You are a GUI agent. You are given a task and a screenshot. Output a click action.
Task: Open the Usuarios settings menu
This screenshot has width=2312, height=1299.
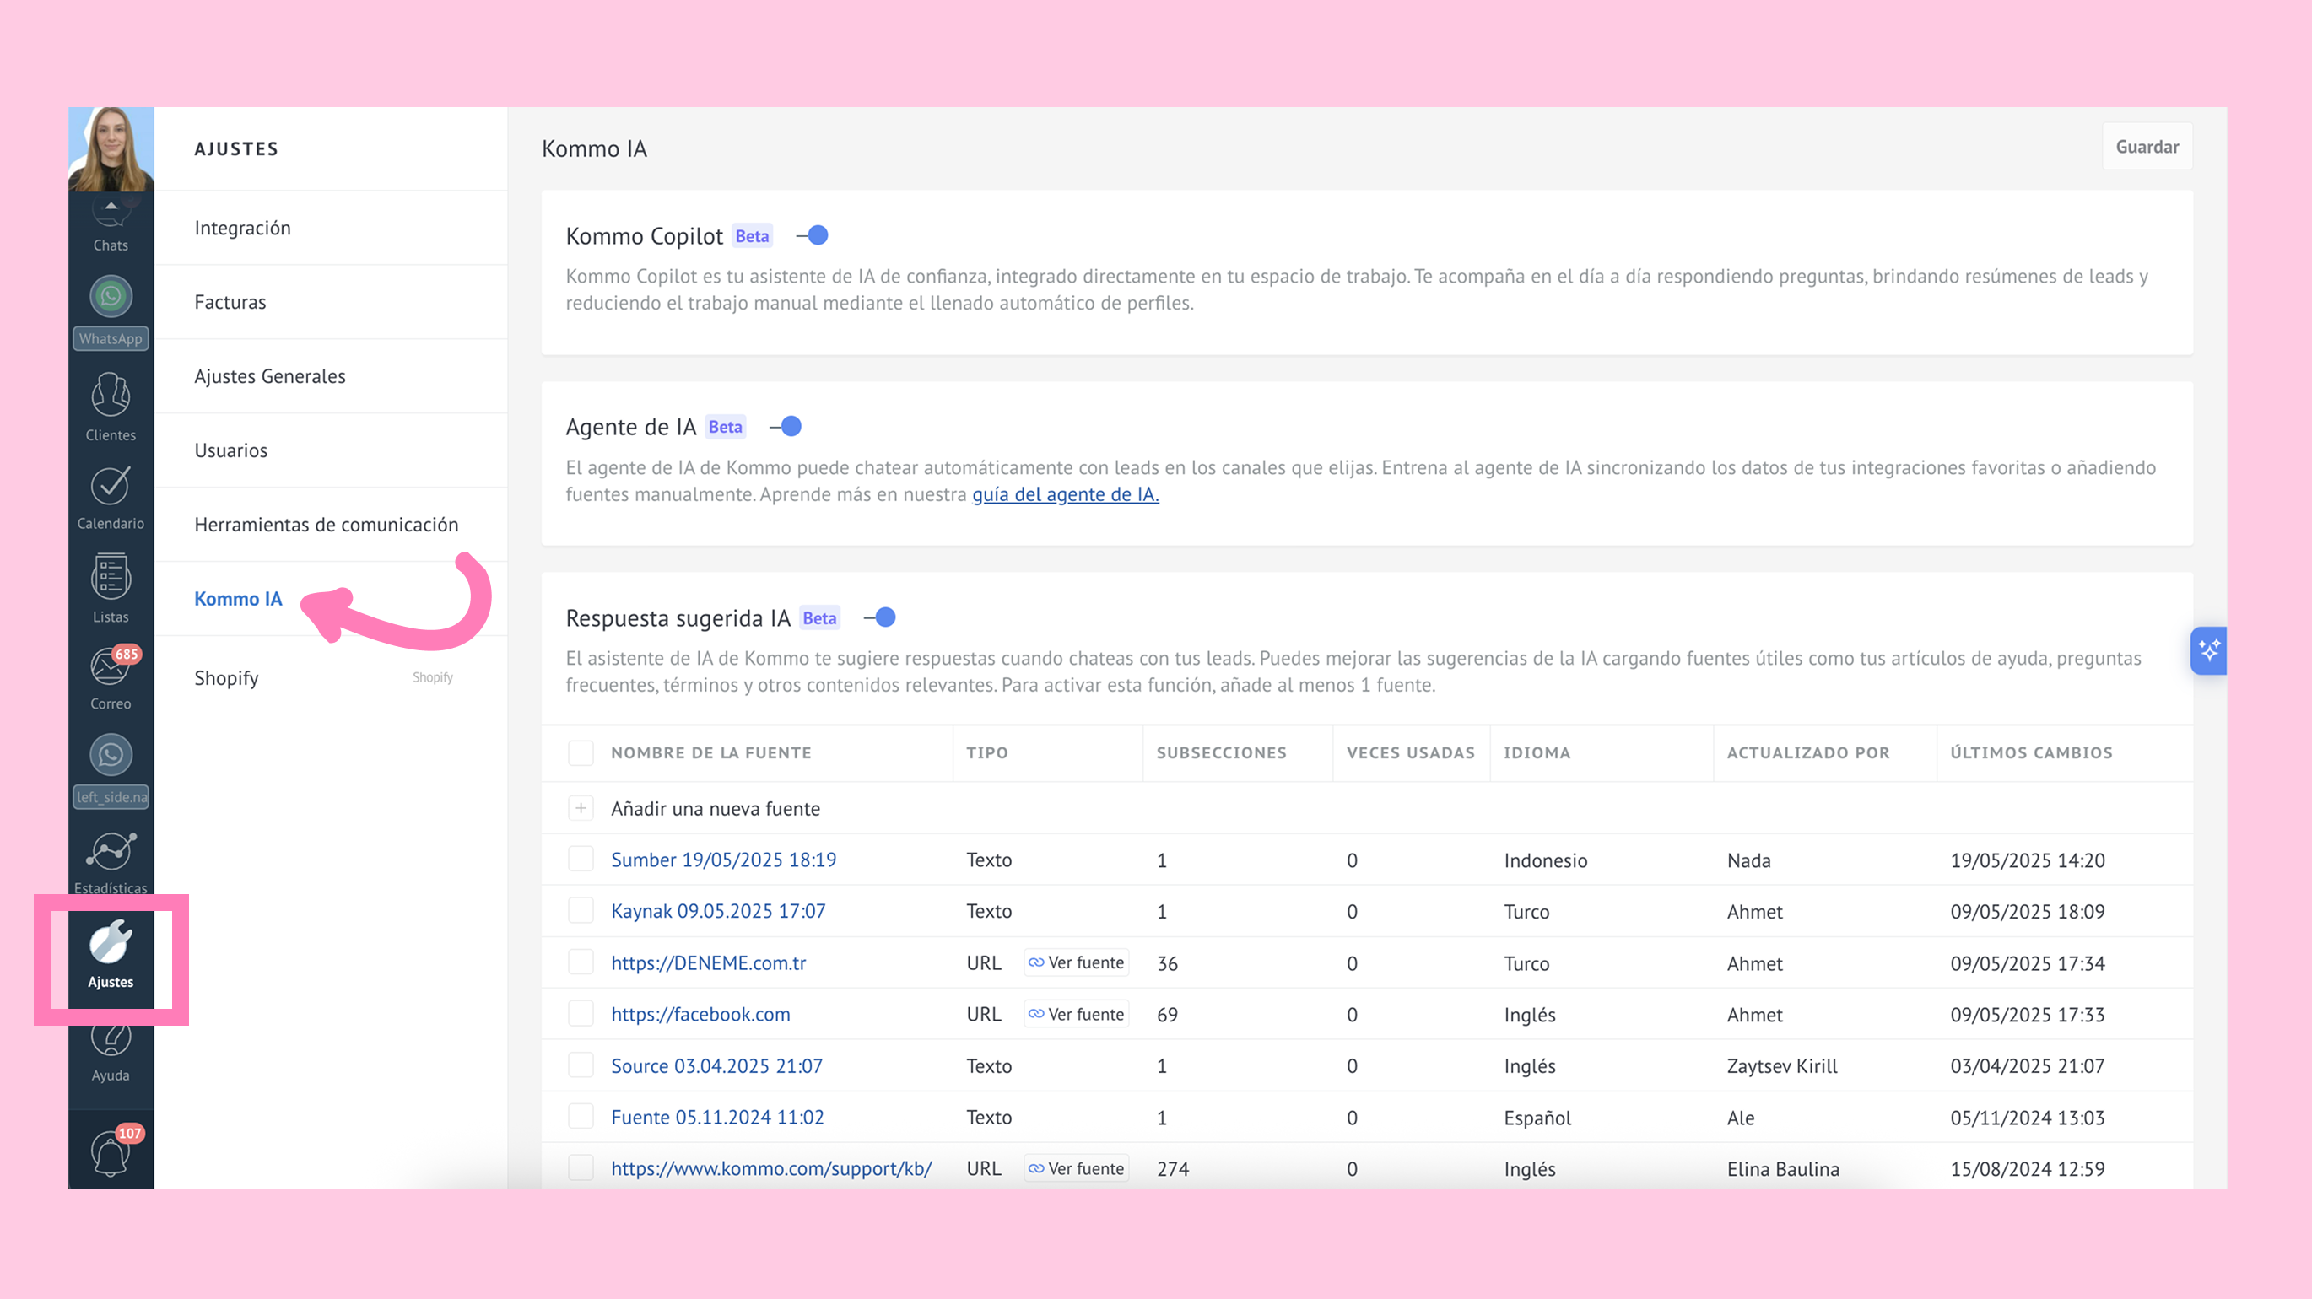(x=331, y=450)
